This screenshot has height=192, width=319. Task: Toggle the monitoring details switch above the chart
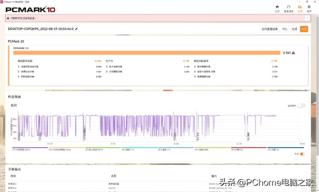click(302, 106)
